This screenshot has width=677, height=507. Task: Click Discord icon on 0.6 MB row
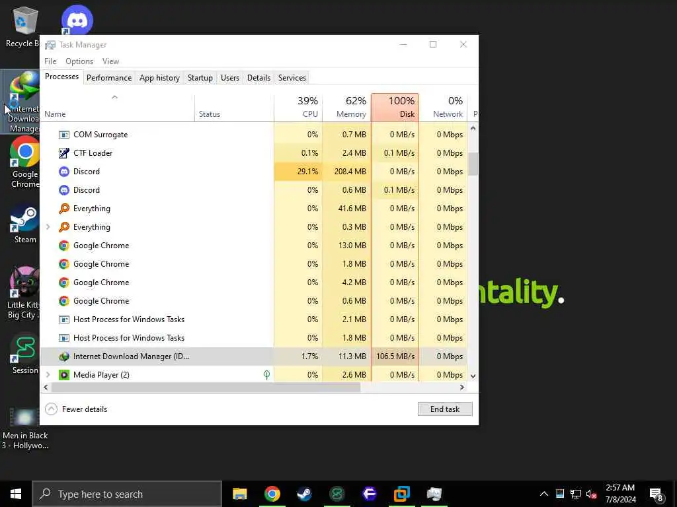(x=64, y=190)
